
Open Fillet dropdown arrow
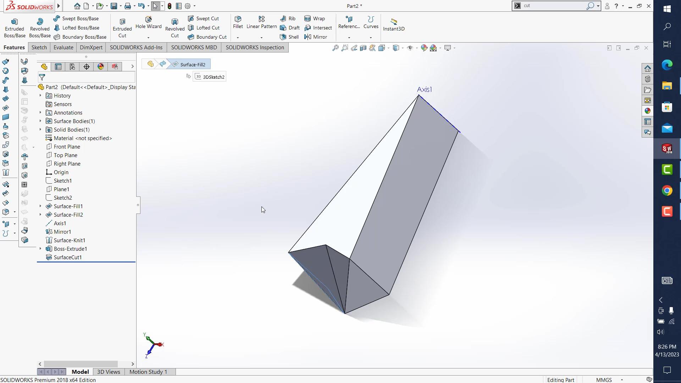238,37
